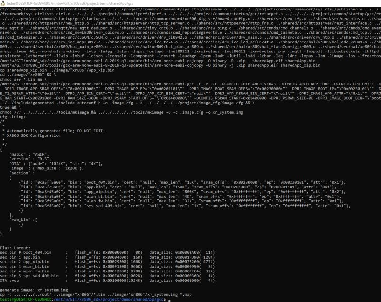Screen dimensions: 381x302
Task: Click the section entry with id 0xa5f85a07
Action: click(x=184, y=206)
